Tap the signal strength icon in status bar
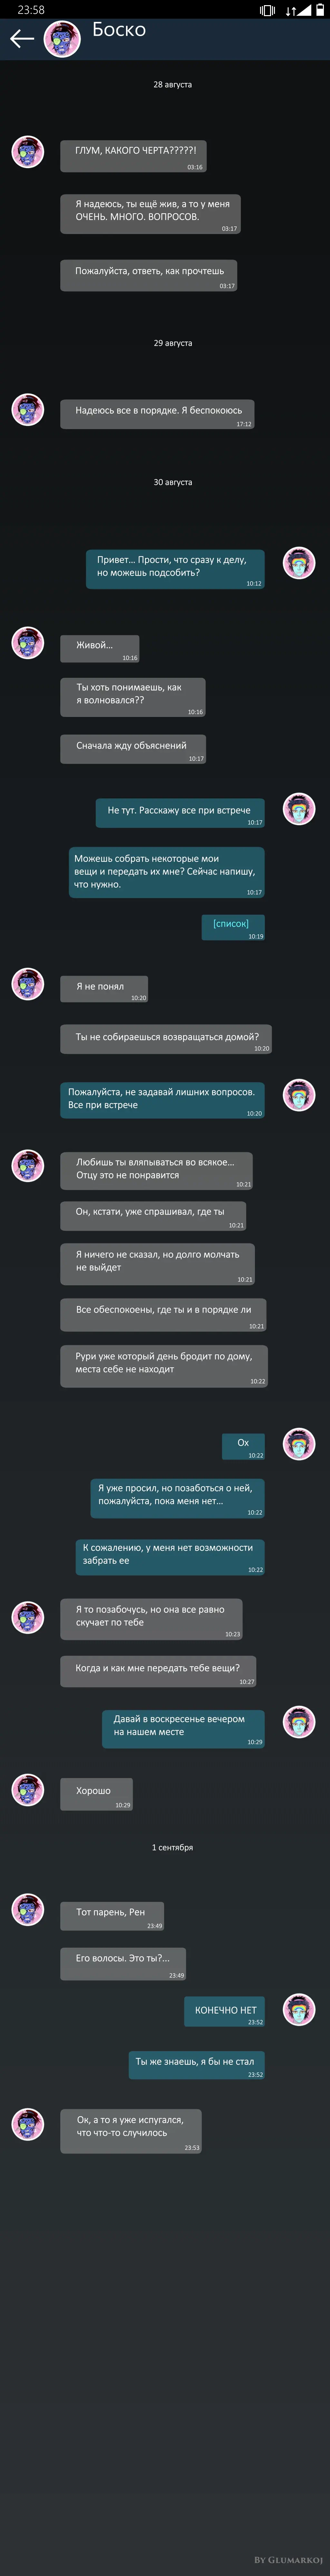 304,10
